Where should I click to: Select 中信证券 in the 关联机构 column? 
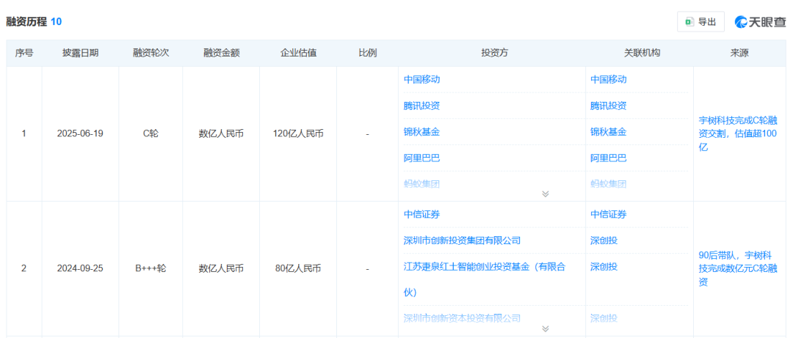(x=608, y=214)
